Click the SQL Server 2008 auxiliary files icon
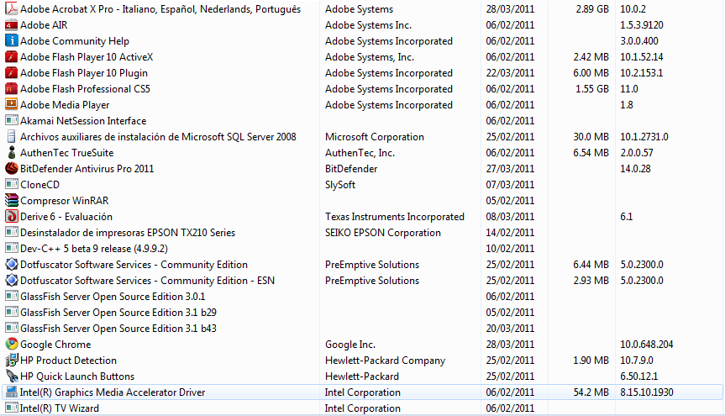 coord(12,136)
